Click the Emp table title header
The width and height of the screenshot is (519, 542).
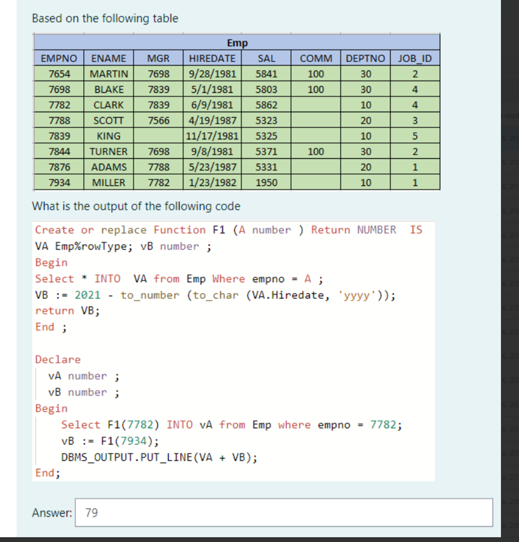pos(237,43)
